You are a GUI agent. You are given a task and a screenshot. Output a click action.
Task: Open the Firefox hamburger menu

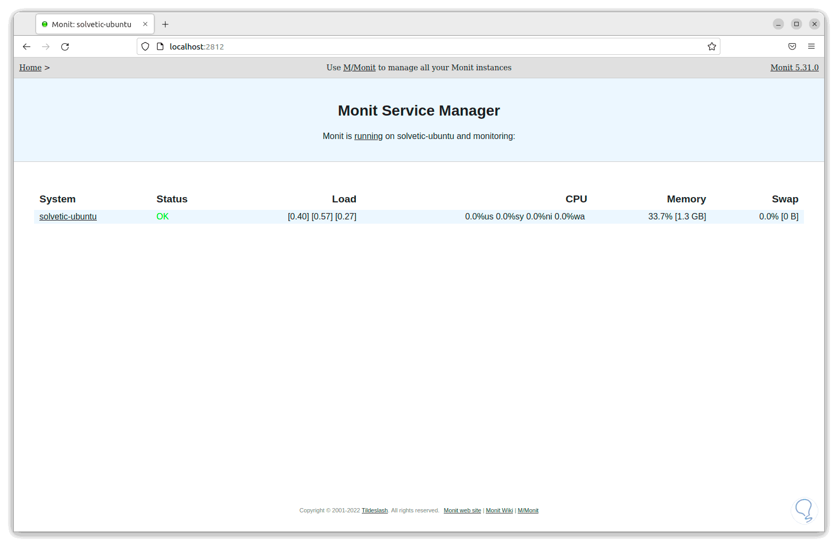(x=811, y=47)
